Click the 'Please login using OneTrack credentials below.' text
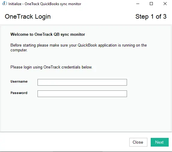 point(51,67)
